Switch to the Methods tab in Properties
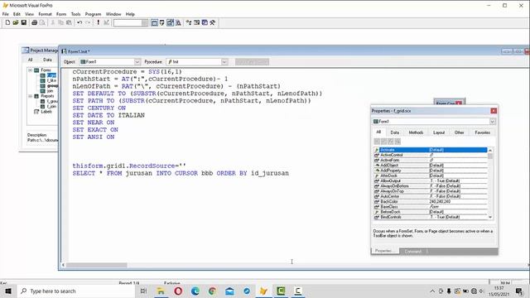This screenshot has height=298, width=530. [x=416, y=132]
